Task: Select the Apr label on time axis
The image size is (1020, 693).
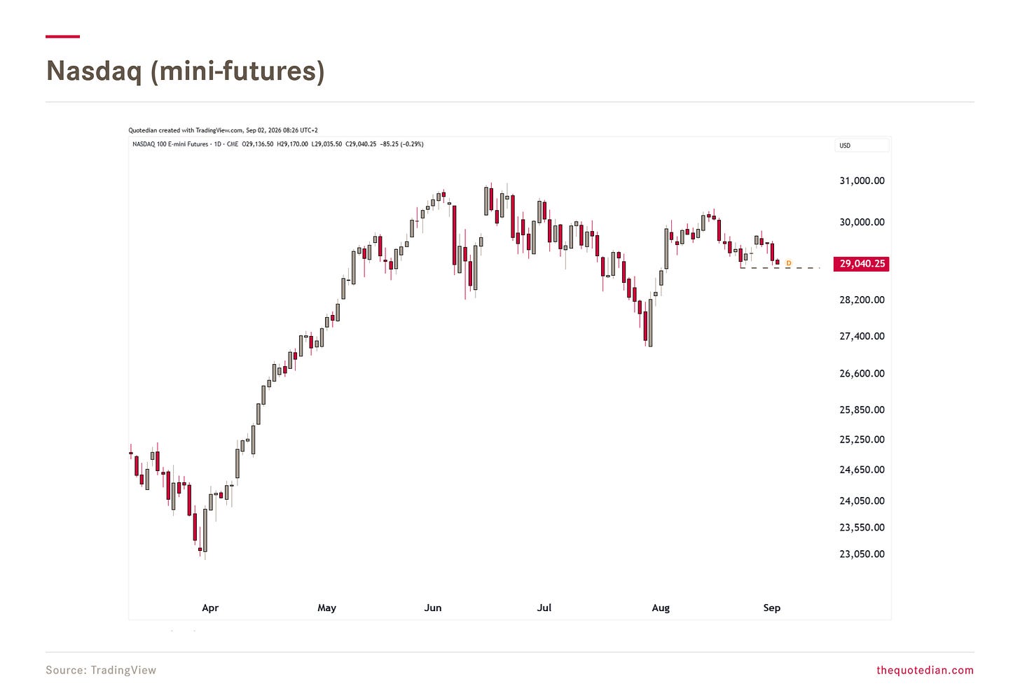Action: click(x=210, y=608)
